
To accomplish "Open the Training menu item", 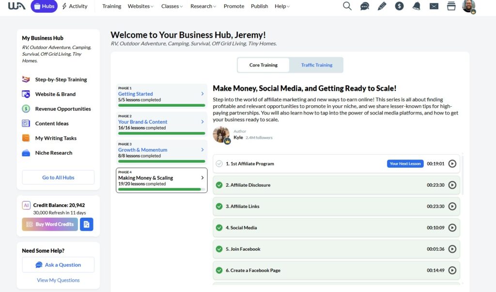I will pyautogui.click(x=112, y=6).
